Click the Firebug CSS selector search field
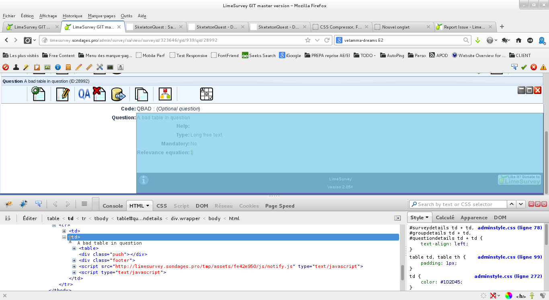 (461, 204)
